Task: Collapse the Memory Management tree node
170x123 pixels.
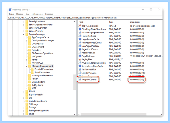Action: (x=27, y=66)
